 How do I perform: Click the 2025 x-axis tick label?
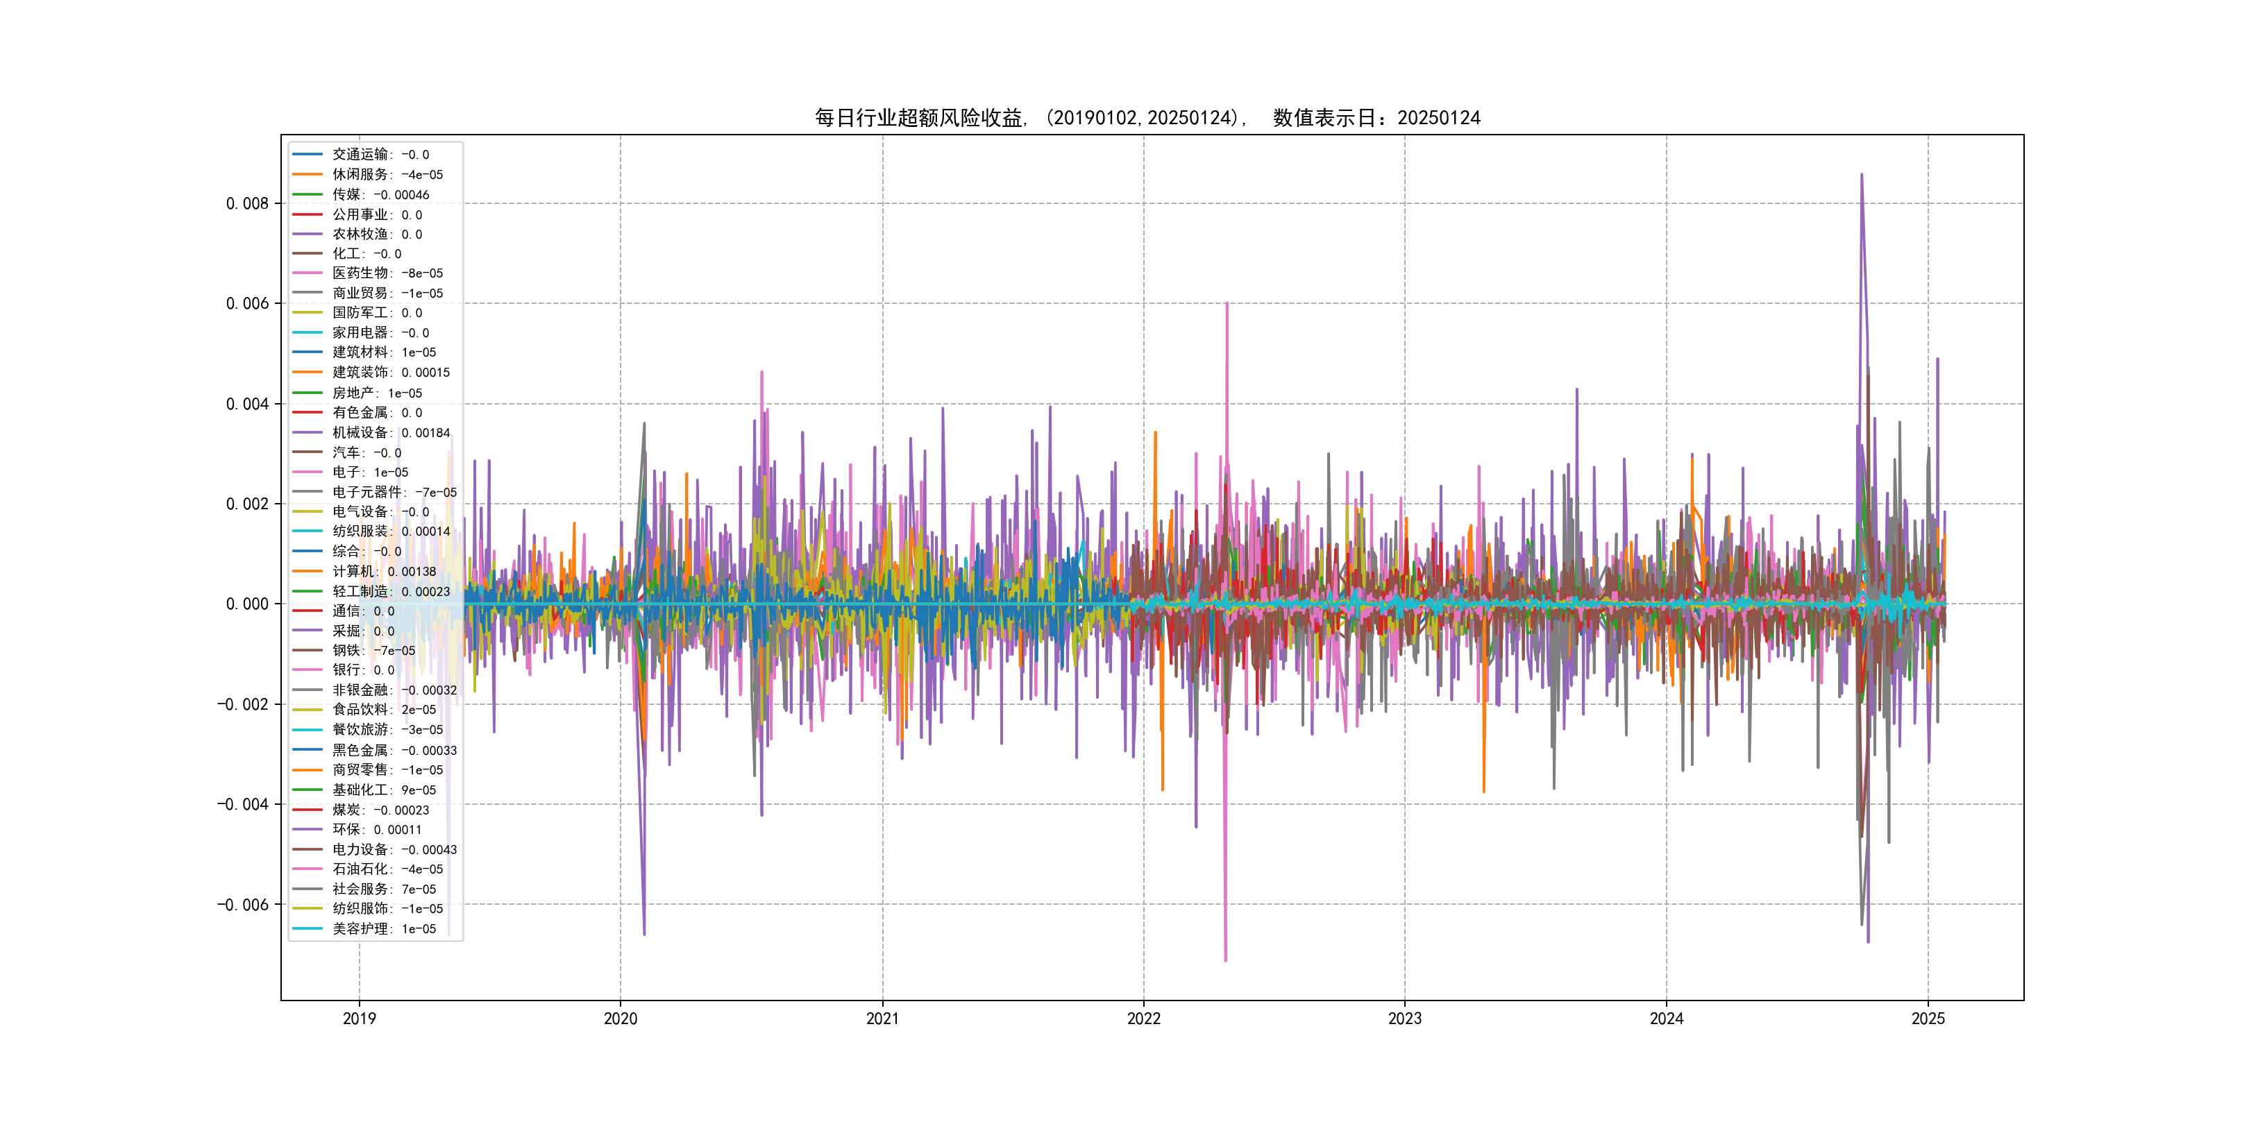[1928, 1019]
